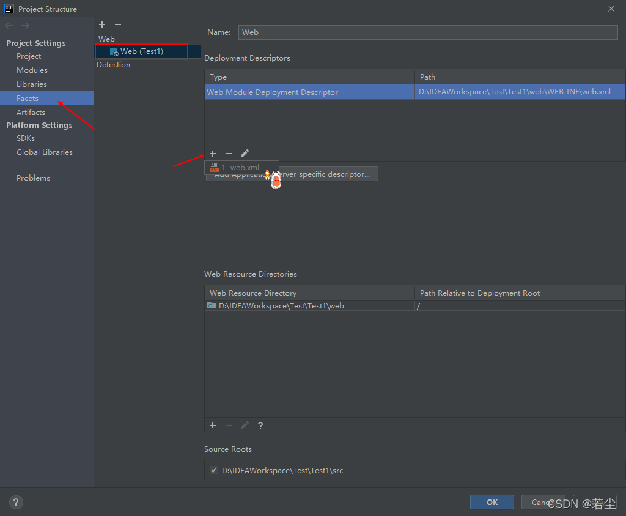Choose web.xml from the popup
Screen dimensions: 626x516
click(x=241, y=168)
